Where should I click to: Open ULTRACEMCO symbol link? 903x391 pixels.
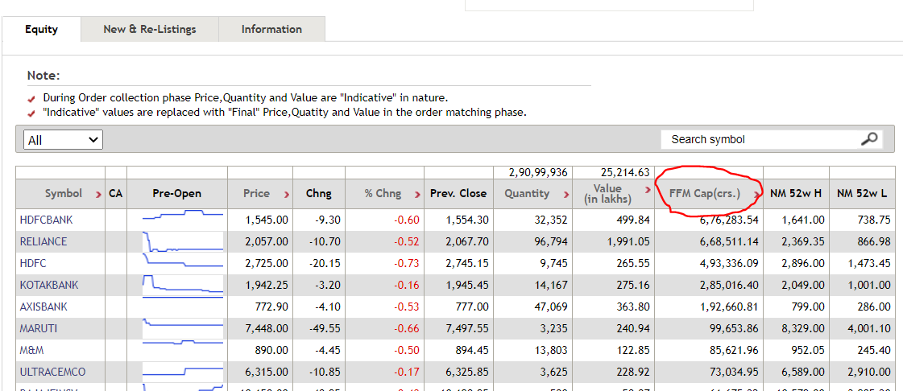pyautogui.click(x=52, y=372)
